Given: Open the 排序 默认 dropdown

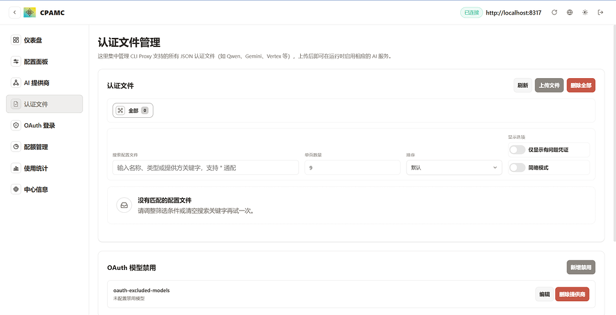Looking at the screenshot, I should point(454,168).
